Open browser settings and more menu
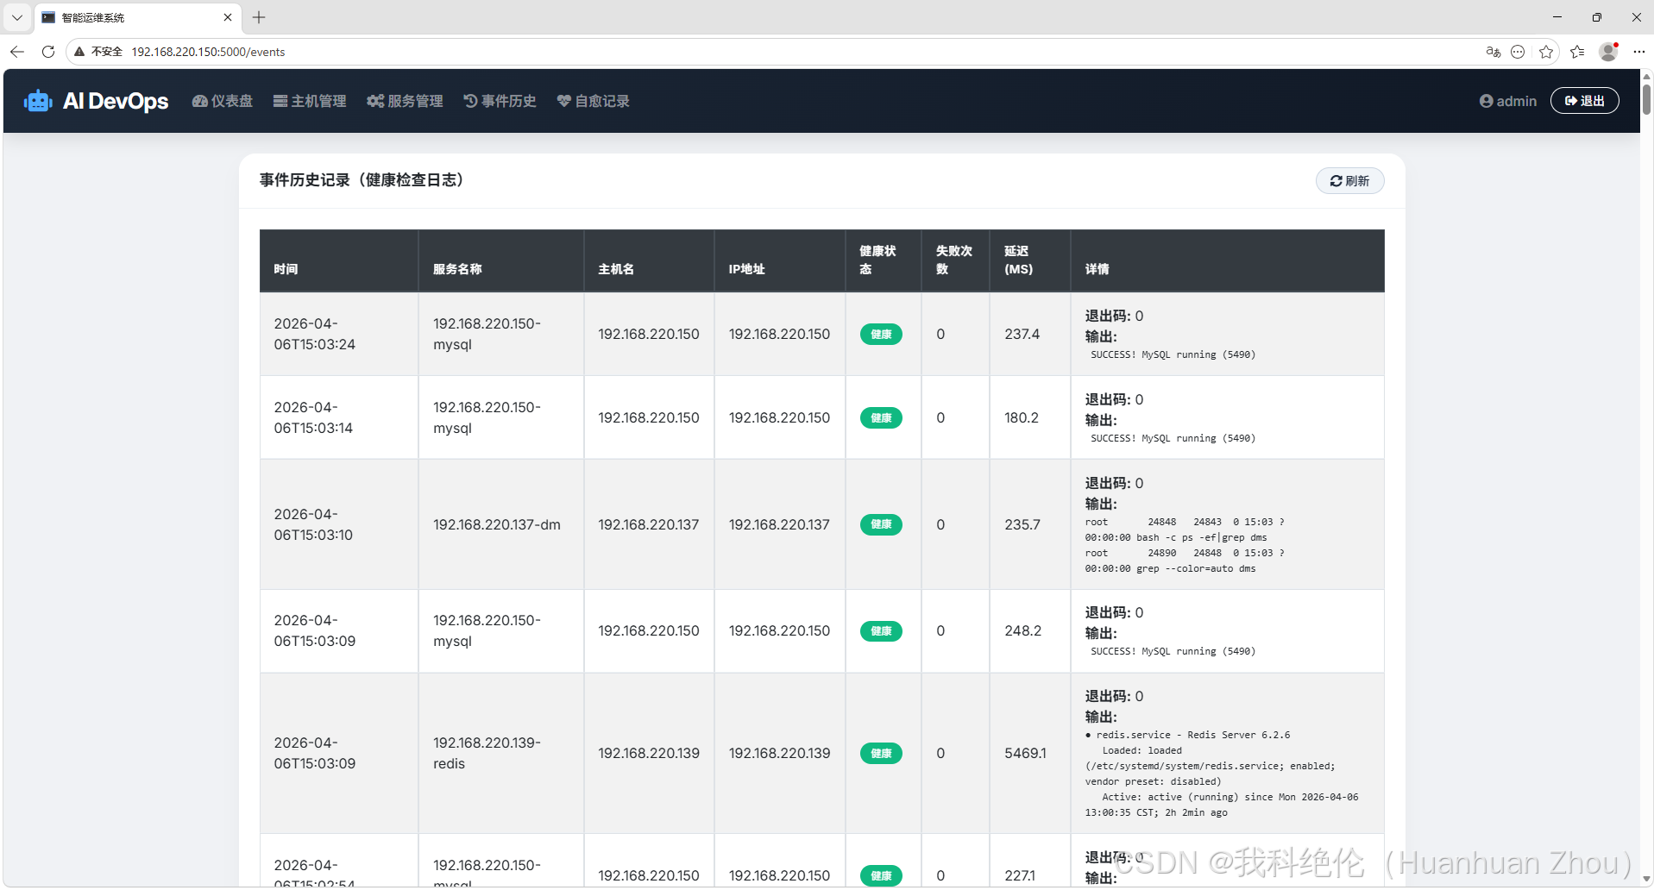The width and height of the screenshot is (1654, 890). pyautogui.click(x=1639, y=52)
